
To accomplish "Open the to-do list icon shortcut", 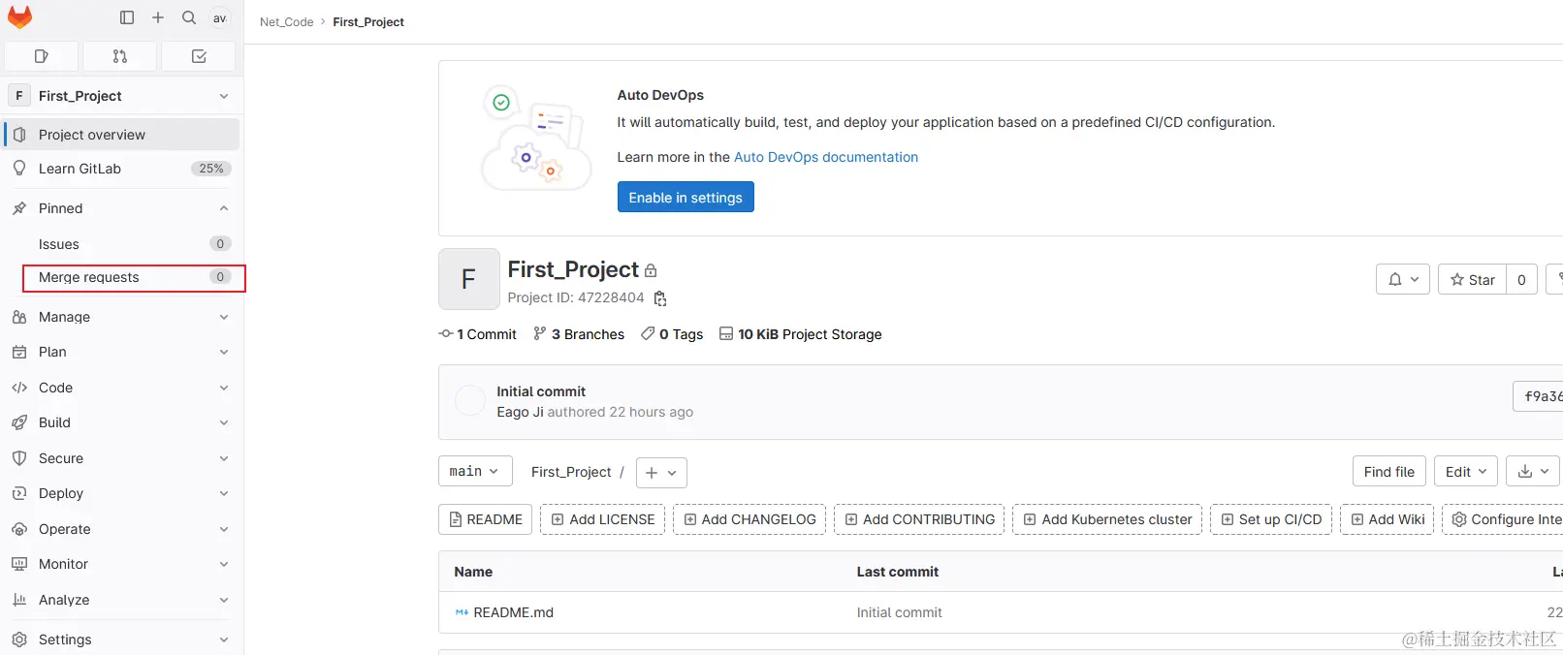I will (x=199, y=56).
